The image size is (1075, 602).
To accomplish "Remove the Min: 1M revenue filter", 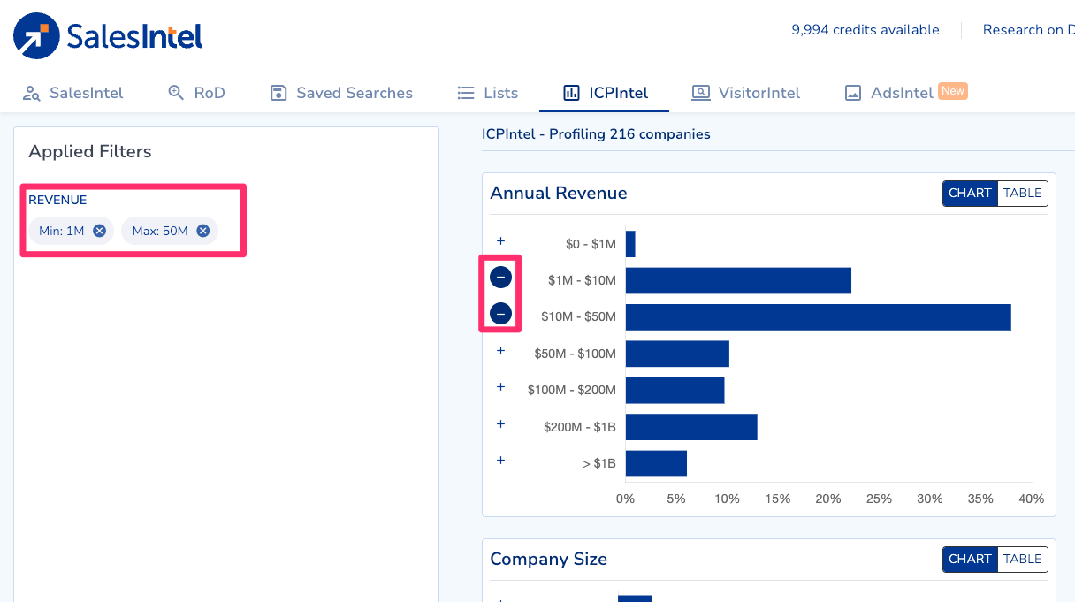I will click(100, 231).
